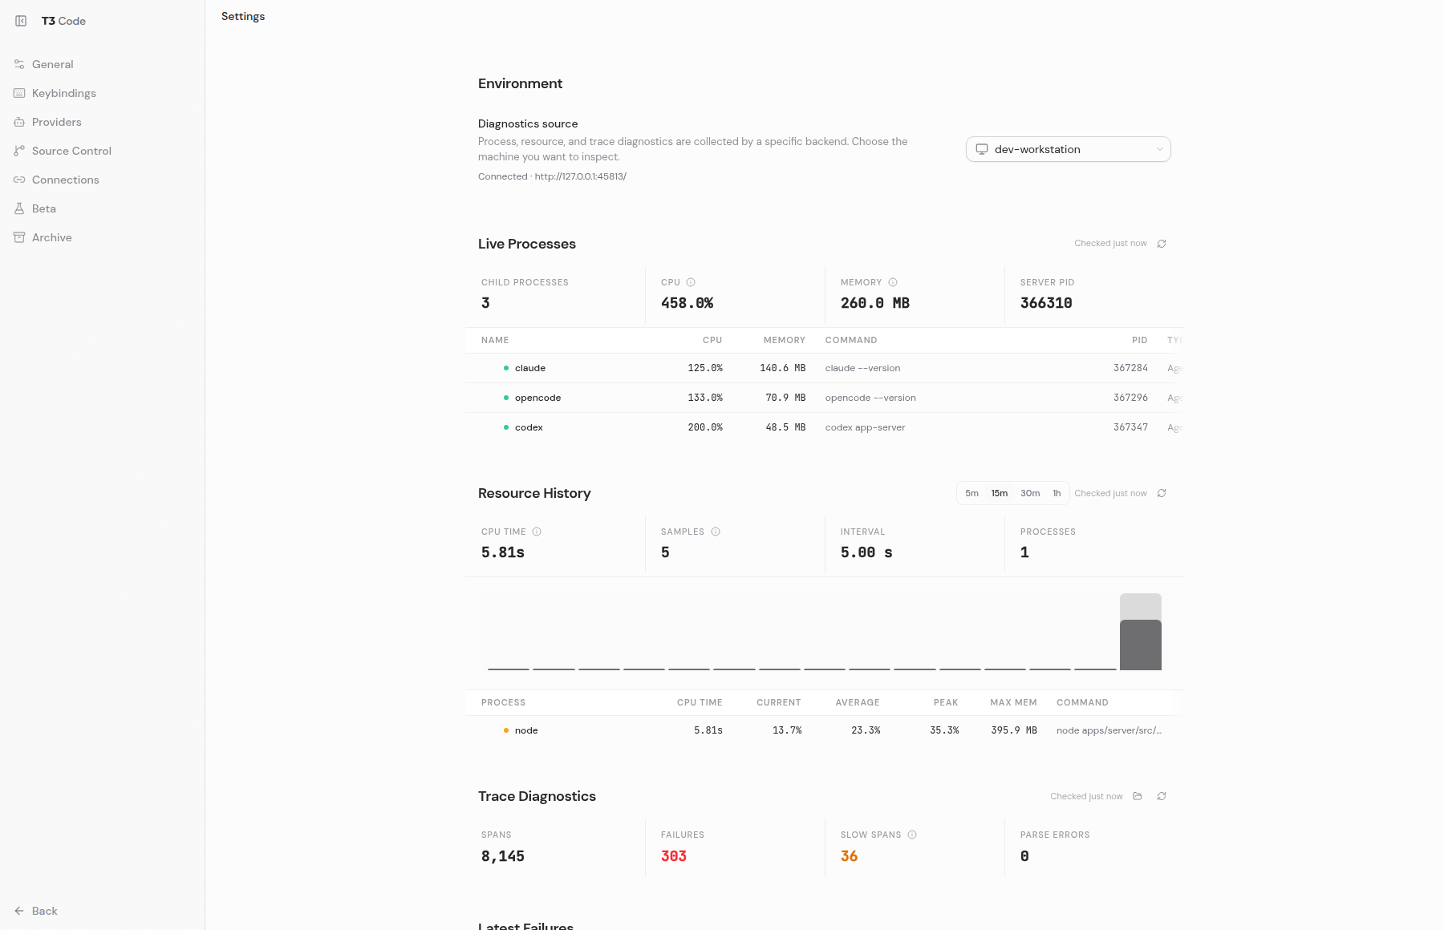
Task: Click the 'node apps/server/src/...' command cell
Action: pos(1109,730)
